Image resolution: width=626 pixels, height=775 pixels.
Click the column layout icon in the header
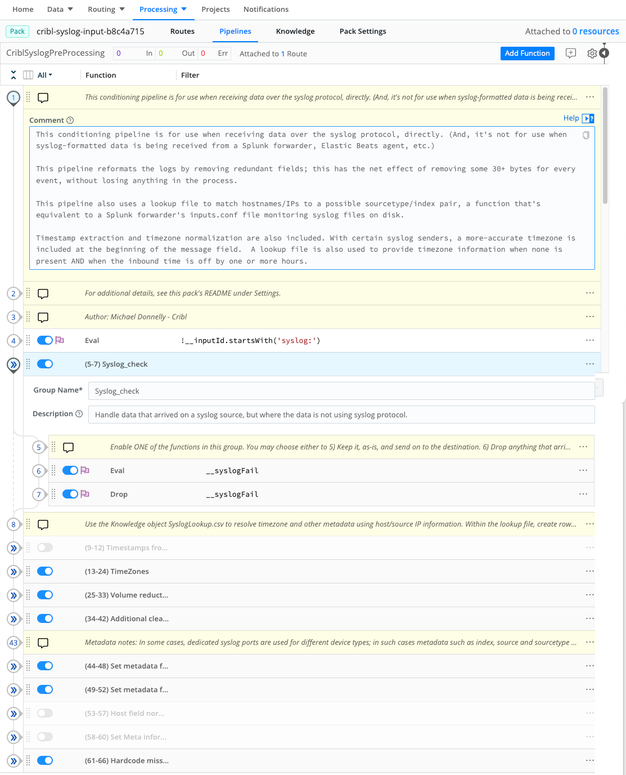click(28, 74)
